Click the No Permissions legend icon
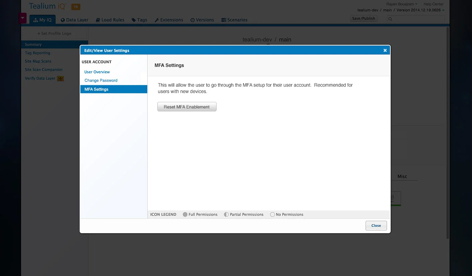Screen dimensions: 472x276 [272, 214]
